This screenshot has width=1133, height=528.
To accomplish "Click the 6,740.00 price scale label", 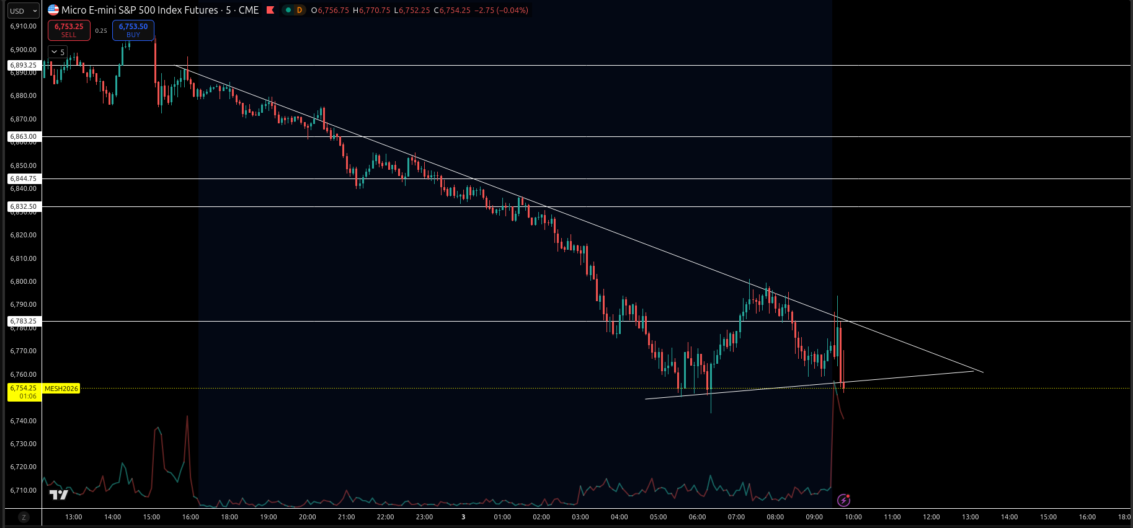I will tap(24, 421).
